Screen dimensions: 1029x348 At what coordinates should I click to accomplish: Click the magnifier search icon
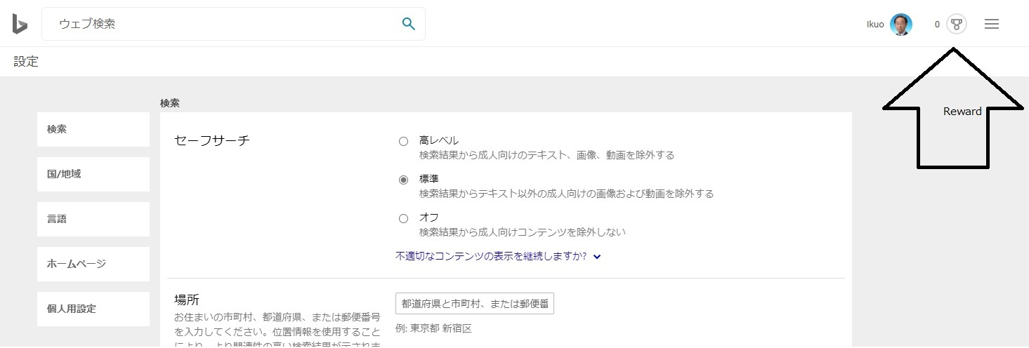pyautogui.click(x=408, y=24)
